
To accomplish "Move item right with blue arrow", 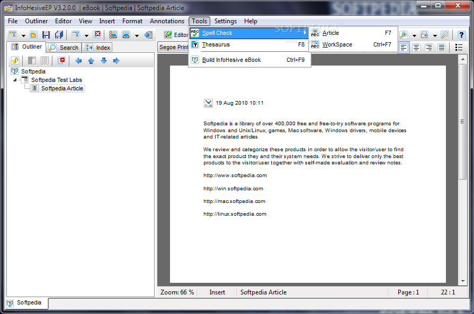I will pos(117,61).
